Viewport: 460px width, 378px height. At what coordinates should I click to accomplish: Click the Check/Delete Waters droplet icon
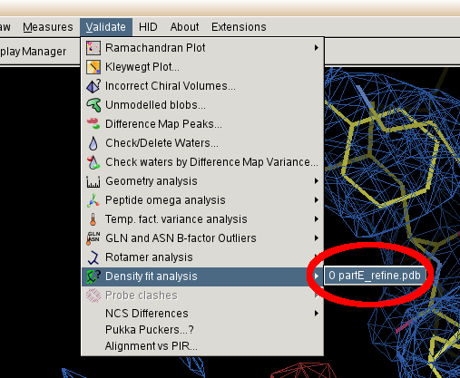click(x=93, y=143)
